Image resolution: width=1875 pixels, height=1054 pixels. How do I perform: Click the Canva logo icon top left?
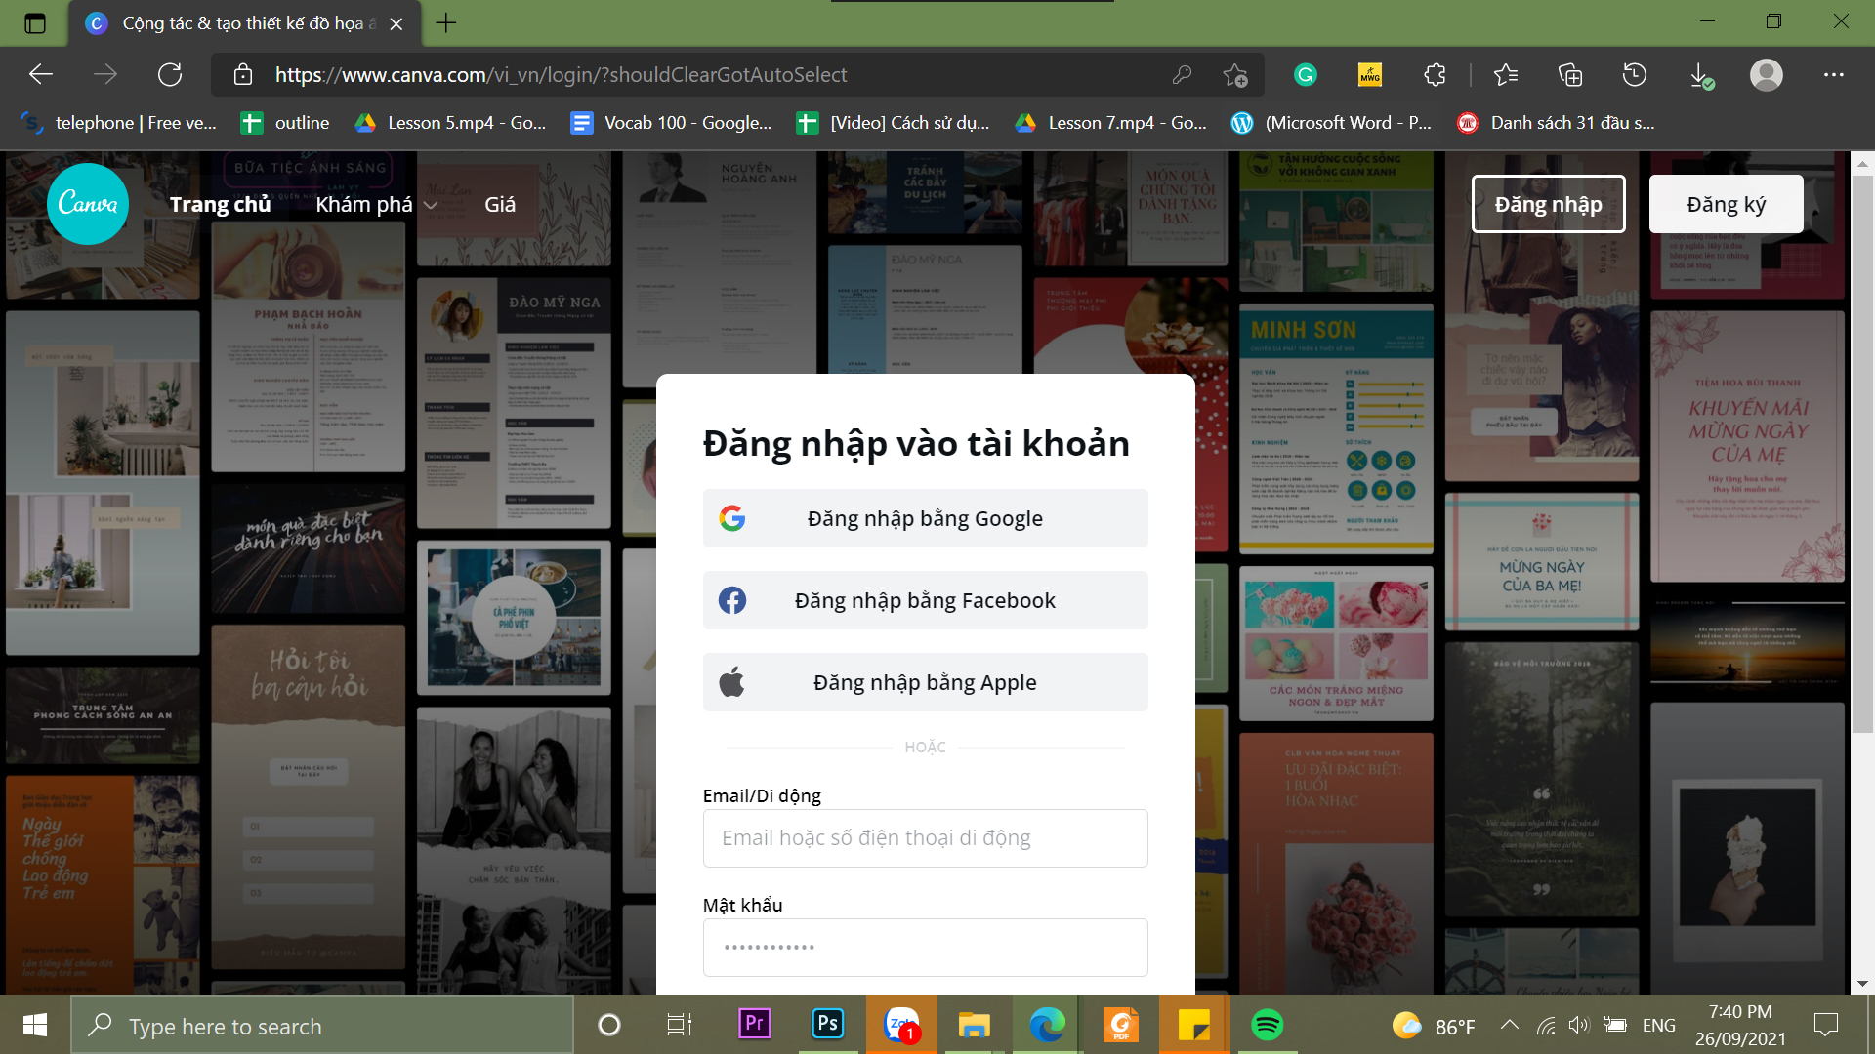[86, 202]
